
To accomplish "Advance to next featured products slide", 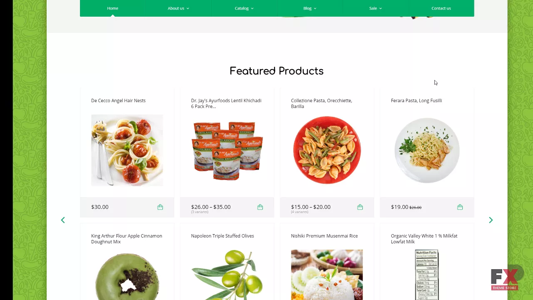I will (x=491, y=220).
